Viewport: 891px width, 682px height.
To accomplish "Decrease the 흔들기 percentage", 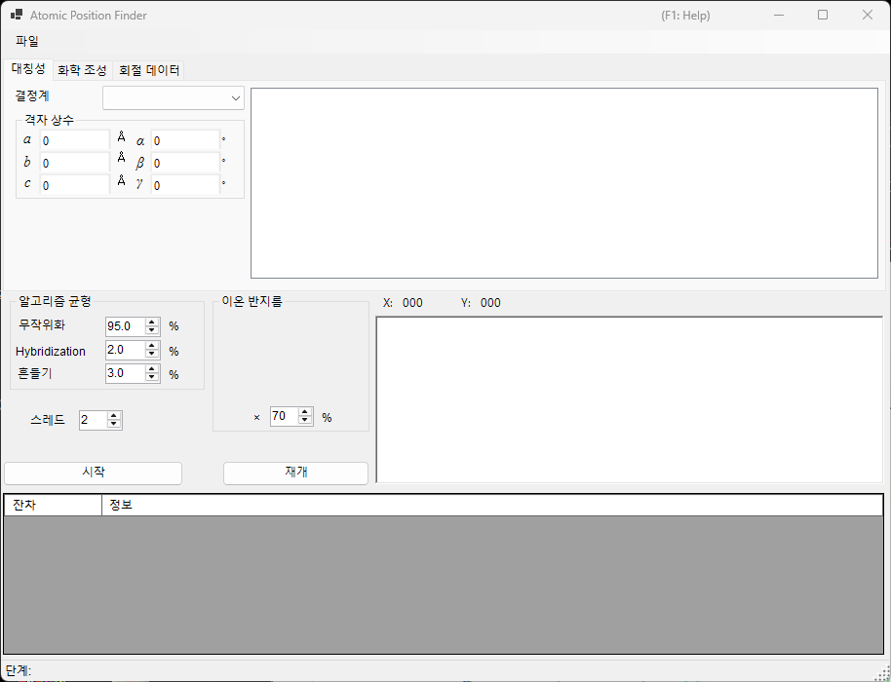I will tap(152, 377).
